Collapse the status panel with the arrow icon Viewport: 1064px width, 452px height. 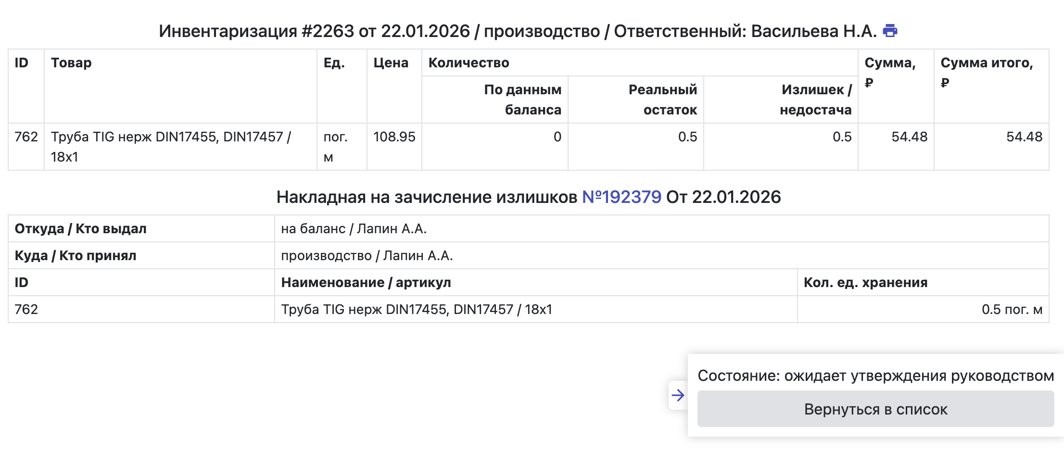click(678, 395)
